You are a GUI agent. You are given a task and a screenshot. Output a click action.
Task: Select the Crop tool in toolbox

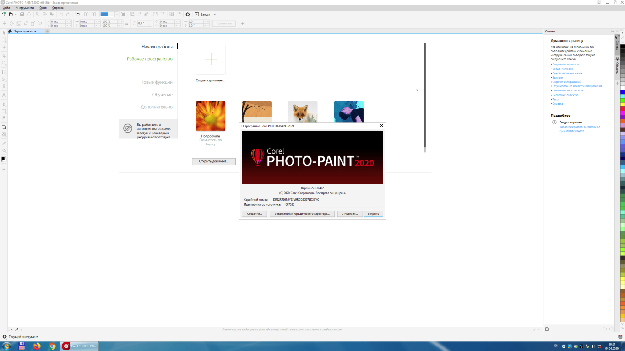4,55
